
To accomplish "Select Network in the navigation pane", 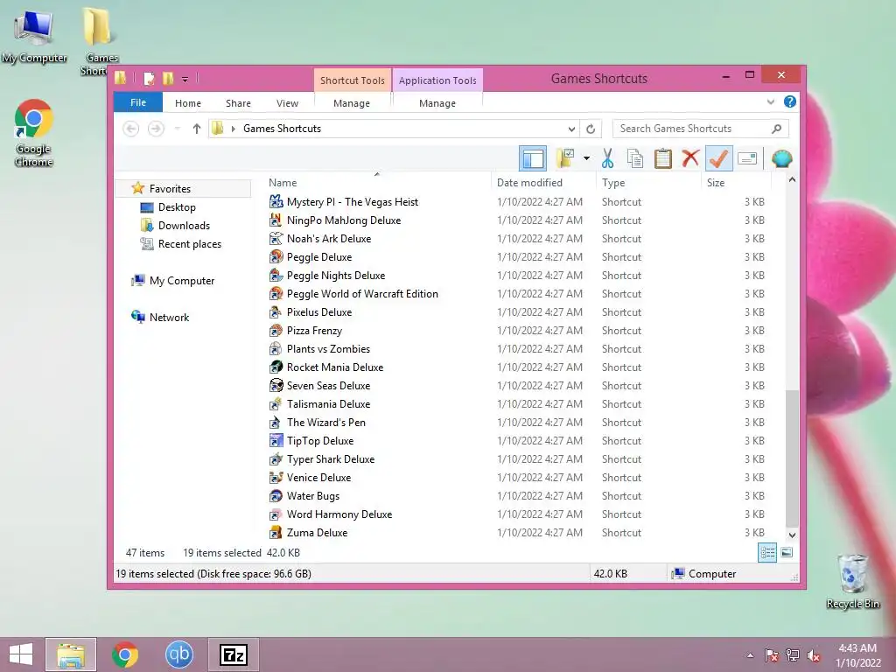I will tap(169, 317).
